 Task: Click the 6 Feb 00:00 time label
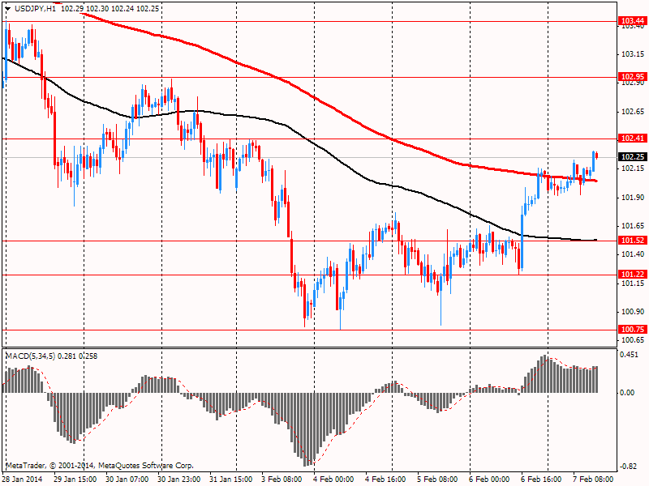(x=490, y=479)
